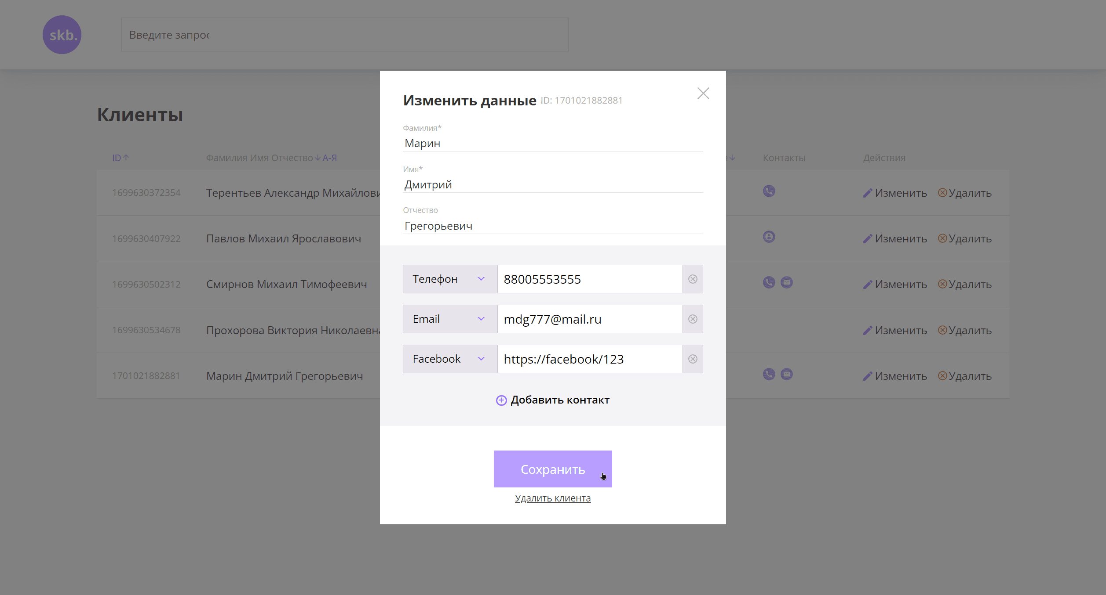Click the Удалить клиента link
Image resolution: width=1106 pixels, height=595 pixels.
pos(552,498)
